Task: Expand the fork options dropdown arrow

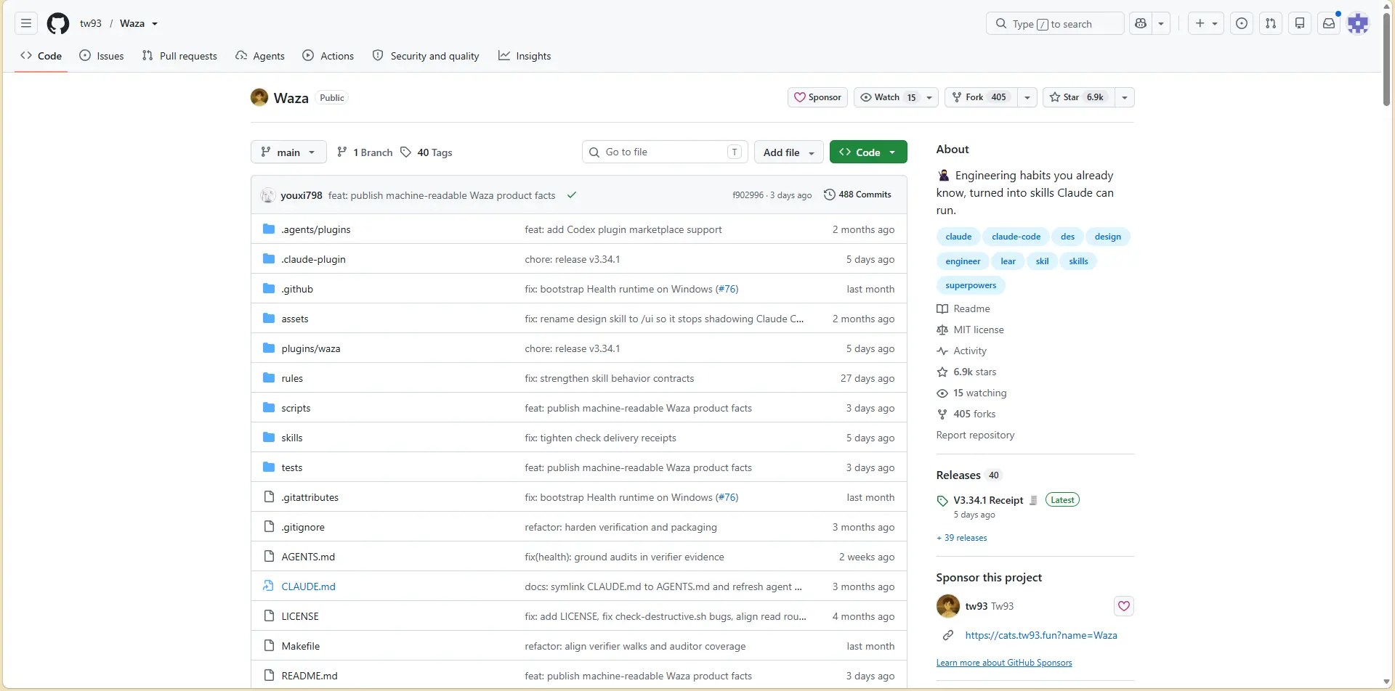Action: tap(1027, 97)
